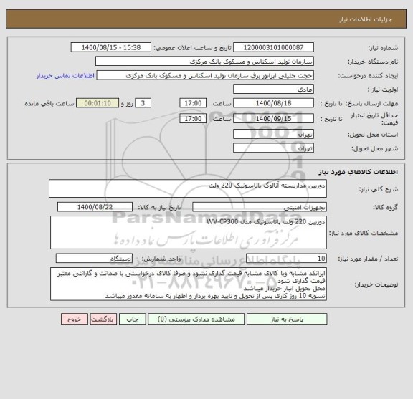
Task: Click the announcement date field 1400/08/15 - 15:38
Action: coord(111,47)
